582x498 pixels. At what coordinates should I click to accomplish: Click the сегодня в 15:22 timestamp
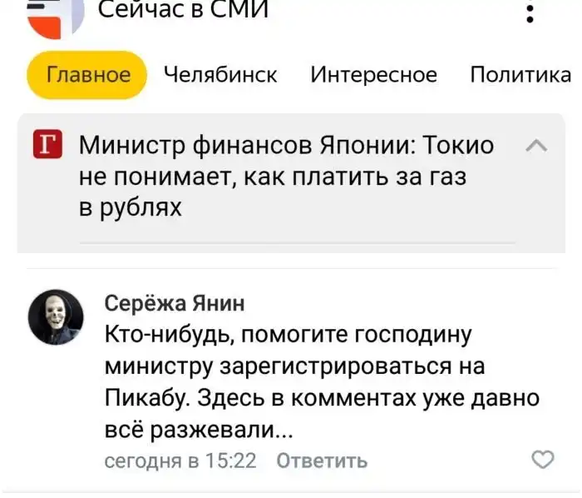[180, 461]
